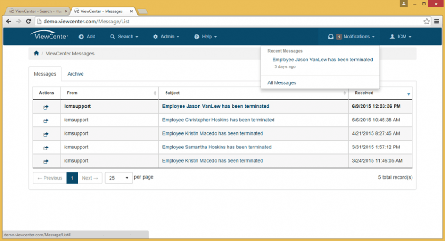Click the Recent Messages heading
Image resolution: width=445 pixels, height=241 pixels.
[x=285, y=51]
